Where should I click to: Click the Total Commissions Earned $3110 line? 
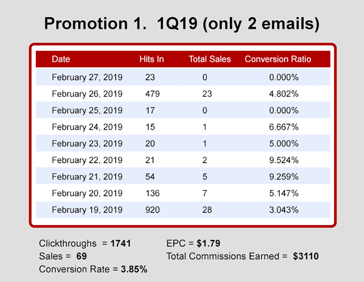pos(242,256)
